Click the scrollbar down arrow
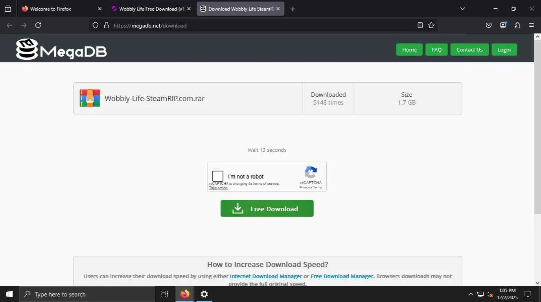 (537, 283)
